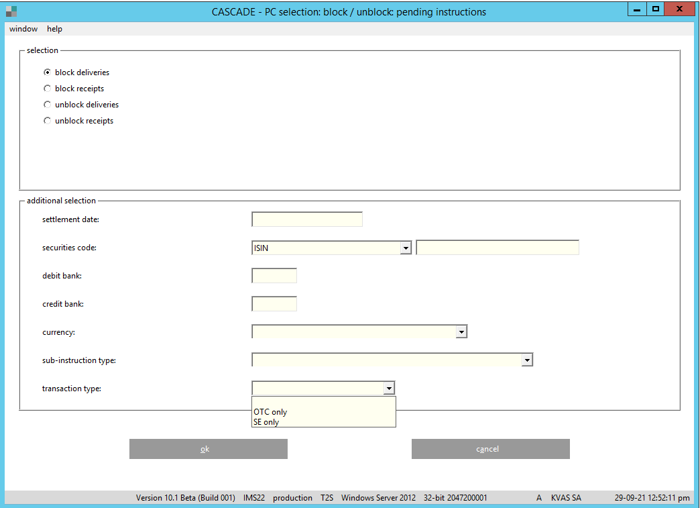This screenshot has width=700, height=508.
Task: Open the window menu
Action: click(x=23, y=29)
